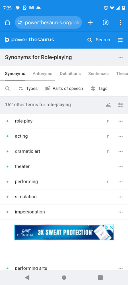This screenshot has height=285, width=128.
Task: Switch to the Definitions tab
Action: (x=70, y=74)
